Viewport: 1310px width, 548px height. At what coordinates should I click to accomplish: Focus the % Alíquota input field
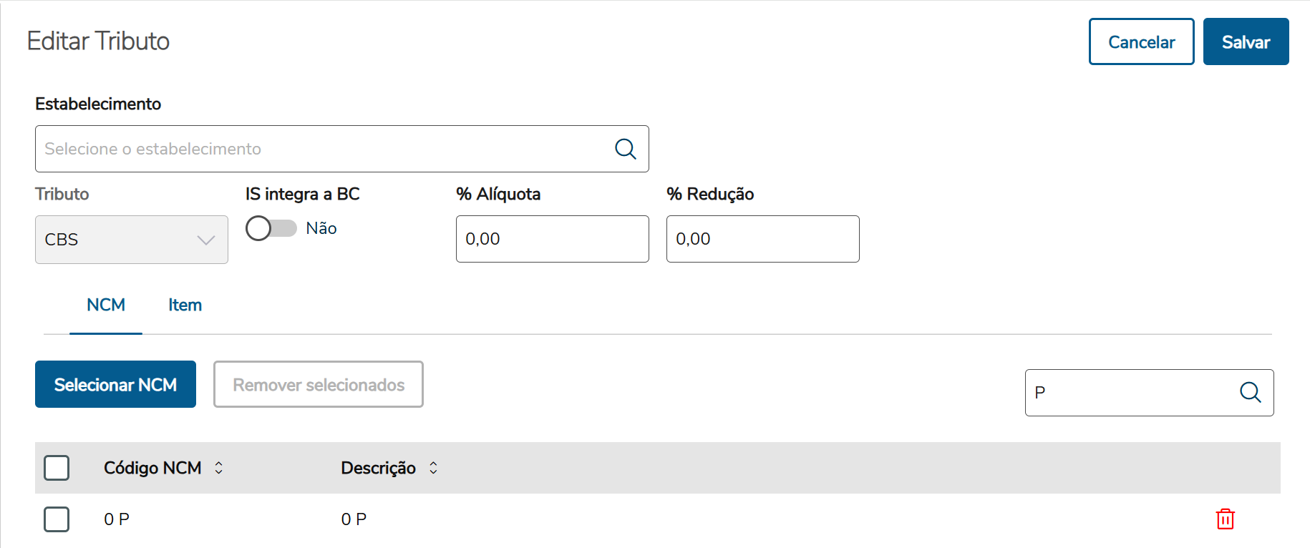pos(552,239)
